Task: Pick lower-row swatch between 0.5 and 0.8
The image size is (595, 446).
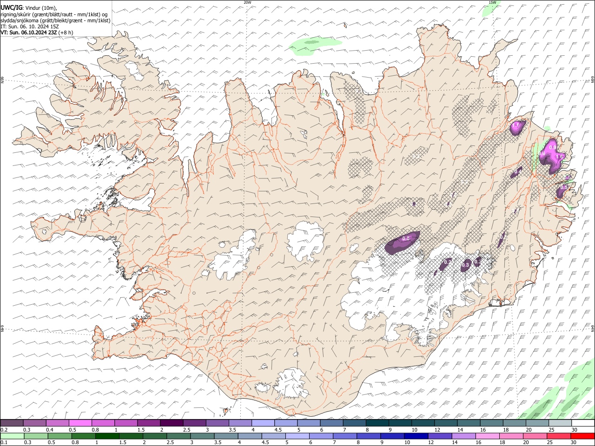Action: (59, 436)
